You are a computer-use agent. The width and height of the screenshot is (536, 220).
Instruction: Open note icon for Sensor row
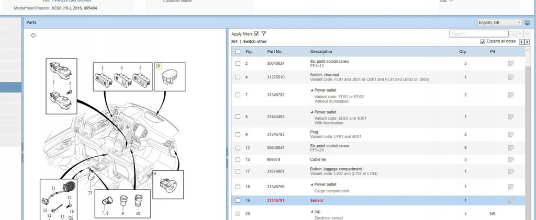511,200
